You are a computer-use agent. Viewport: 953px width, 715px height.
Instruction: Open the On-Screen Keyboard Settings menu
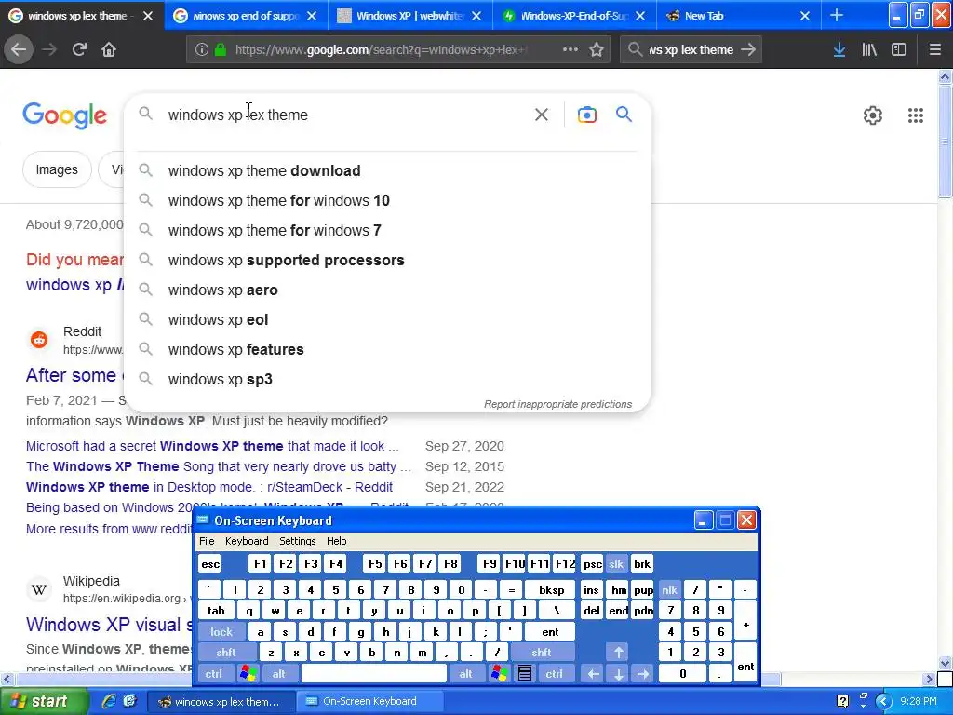tap(298, 541)
